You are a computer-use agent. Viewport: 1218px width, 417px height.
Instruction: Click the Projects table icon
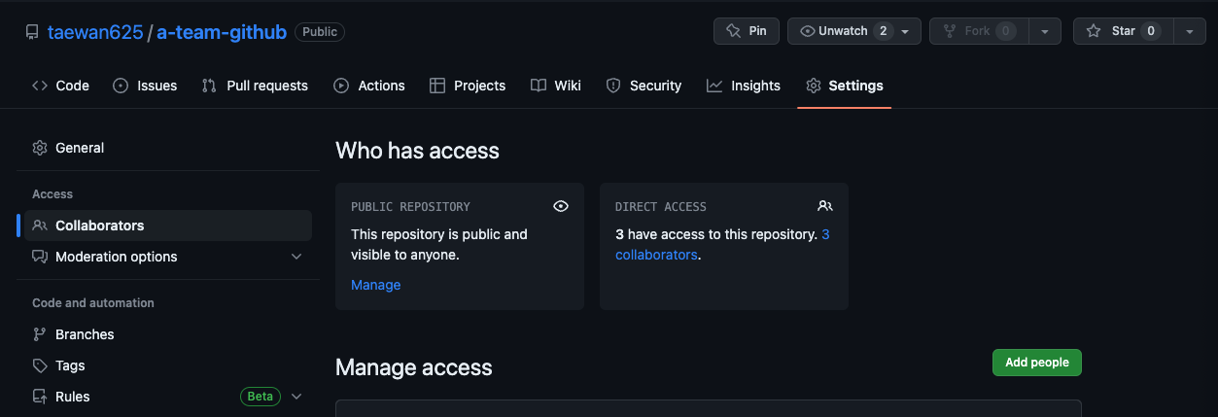click(437, 86)
